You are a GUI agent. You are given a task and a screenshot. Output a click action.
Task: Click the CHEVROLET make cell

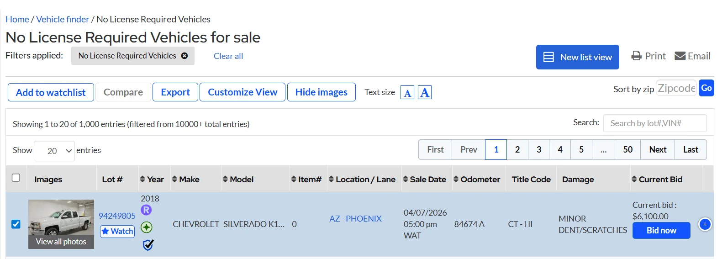pyautogui.click(x=196, y=224)
